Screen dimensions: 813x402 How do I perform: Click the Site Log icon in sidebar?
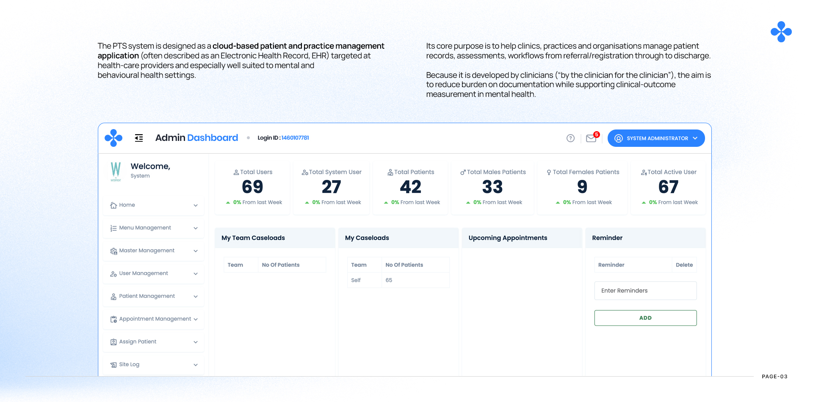[113, 365]
